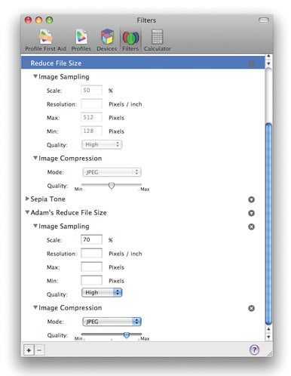Click the red close window button
Viewport: 291px width, 376px height.
tap(28, 20)
